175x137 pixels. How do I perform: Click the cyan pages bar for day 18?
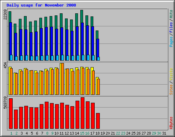pyautogui.click(x=98, y=59)
